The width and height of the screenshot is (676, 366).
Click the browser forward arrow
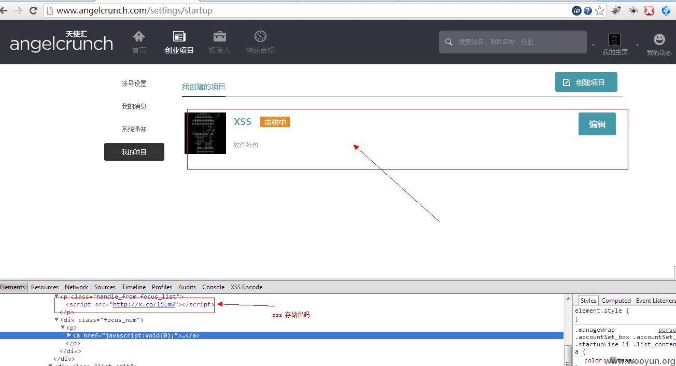(18, 10)
